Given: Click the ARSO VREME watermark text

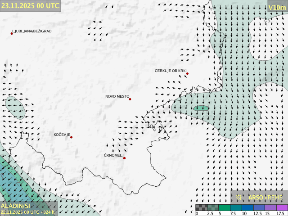Looking at the screenshot, I should [265, 197].
